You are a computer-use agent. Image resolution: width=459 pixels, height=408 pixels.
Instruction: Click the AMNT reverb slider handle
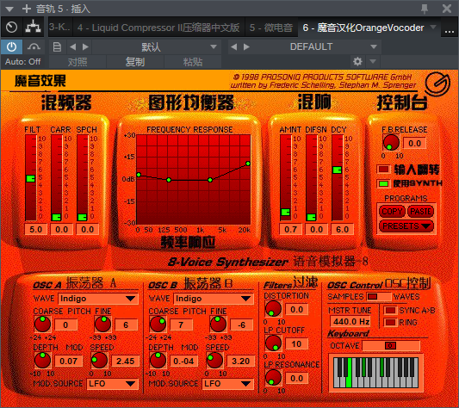pyautogui.click(x=285, y=212)
